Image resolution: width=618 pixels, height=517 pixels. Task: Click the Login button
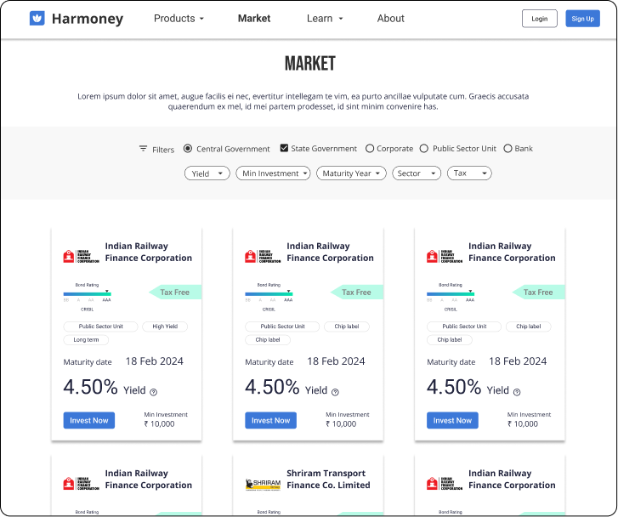pos(540,19)
